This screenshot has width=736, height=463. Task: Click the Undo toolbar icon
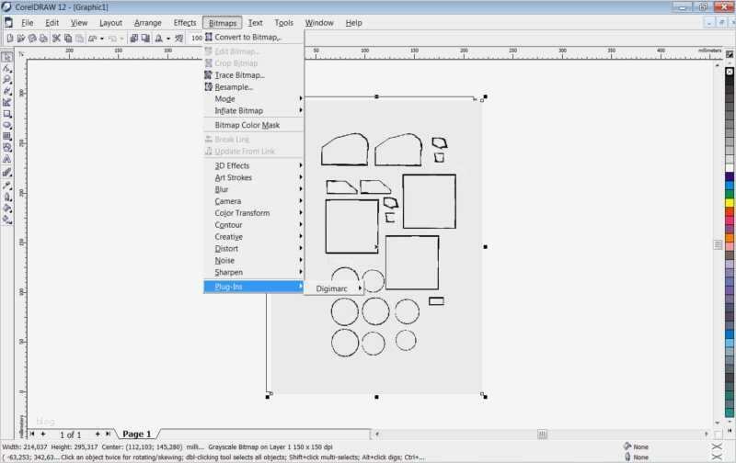coord(93,38)
